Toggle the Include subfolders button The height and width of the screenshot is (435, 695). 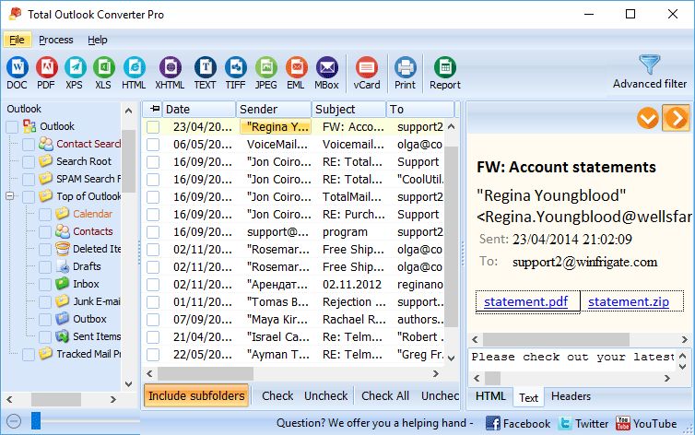point(196,395)
